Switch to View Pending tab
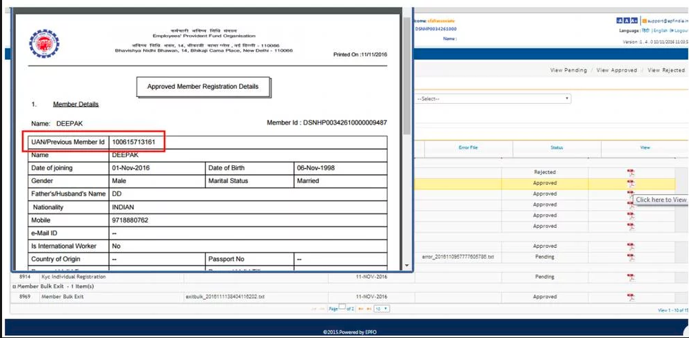 click(568, 70)
